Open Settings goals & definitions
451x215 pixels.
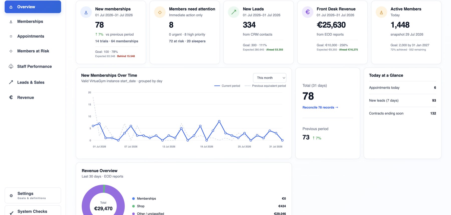[33, 195]
